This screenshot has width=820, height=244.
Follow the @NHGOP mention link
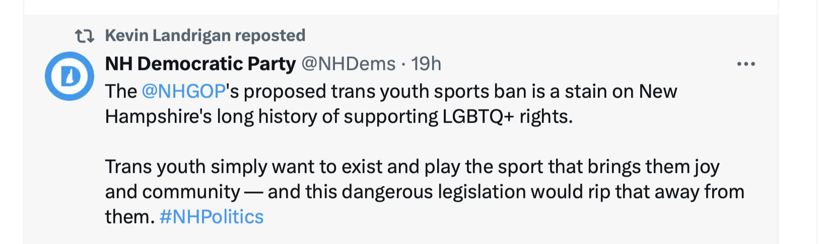click(183, 91)
